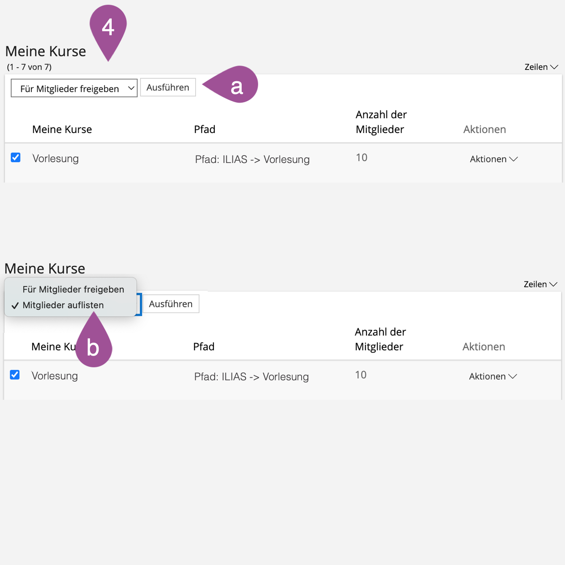
Task: Choose 'Für Mitglieder freigeben' in the open list
Action: click(73, 289)
